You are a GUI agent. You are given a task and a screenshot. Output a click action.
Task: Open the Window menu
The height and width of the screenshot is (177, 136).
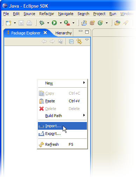pos(127,14)
